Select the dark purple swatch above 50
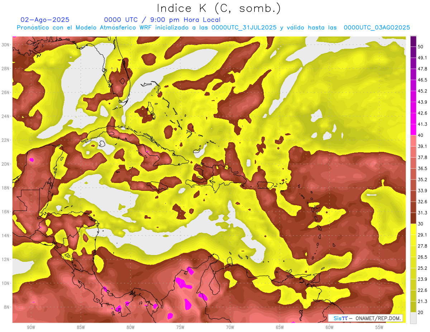Viewport: 430px width, 332px height. 413,41
